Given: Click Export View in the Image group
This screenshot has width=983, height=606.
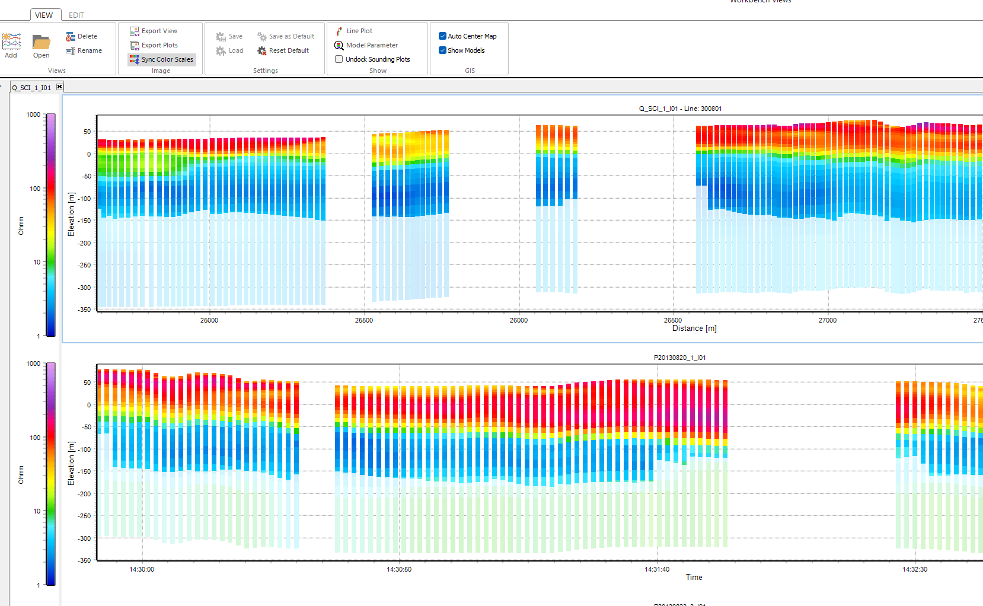Looking at the screenshot, I should point(154,31).
